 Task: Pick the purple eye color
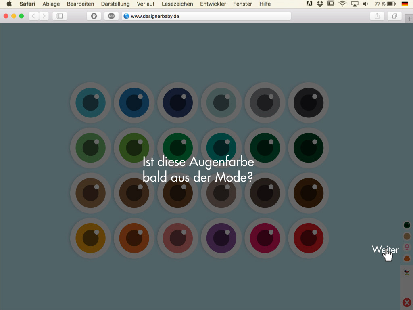(221, 238)
